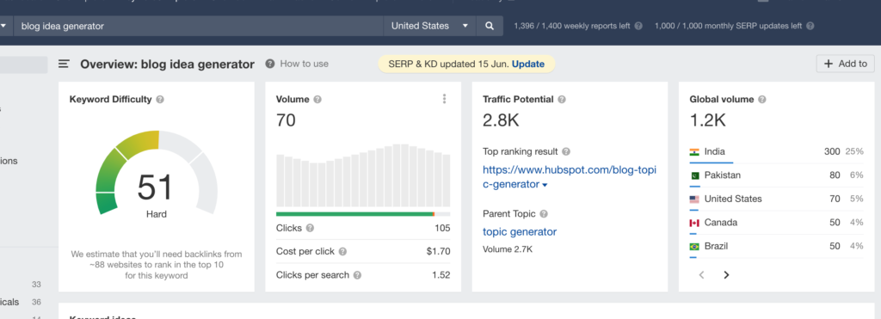Viewport: 881px width, 319px height.
Task: Click the Add to button
Action: click(x=846, y=64)
